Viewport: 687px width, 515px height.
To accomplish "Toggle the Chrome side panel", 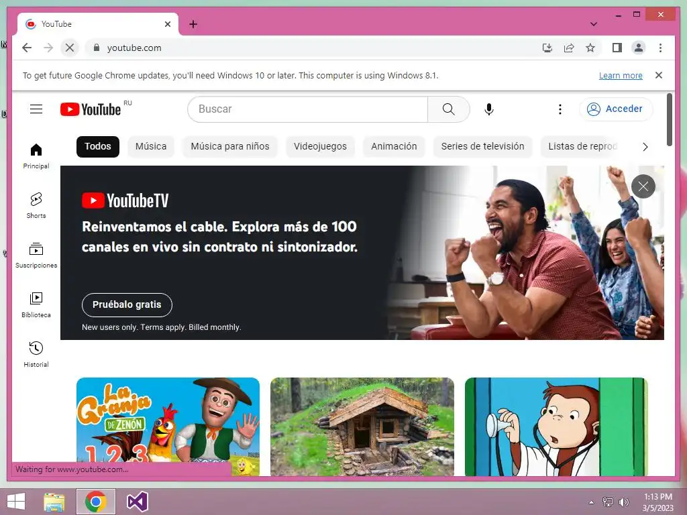I will point(617,48).
